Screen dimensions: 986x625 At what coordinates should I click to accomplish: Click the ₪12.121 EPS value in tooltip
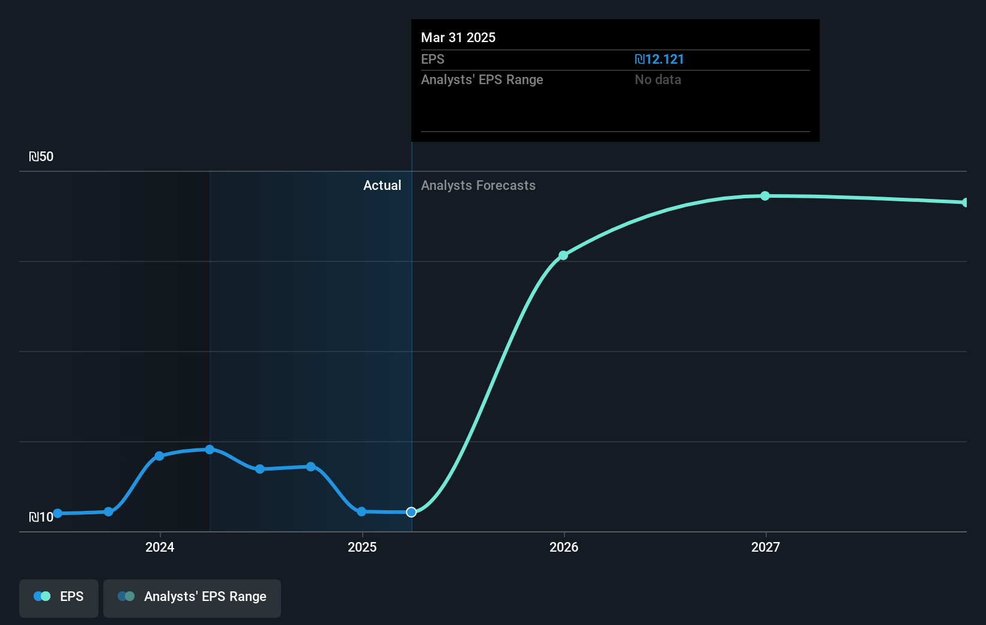pyautogui.click(x=659, y=59)
